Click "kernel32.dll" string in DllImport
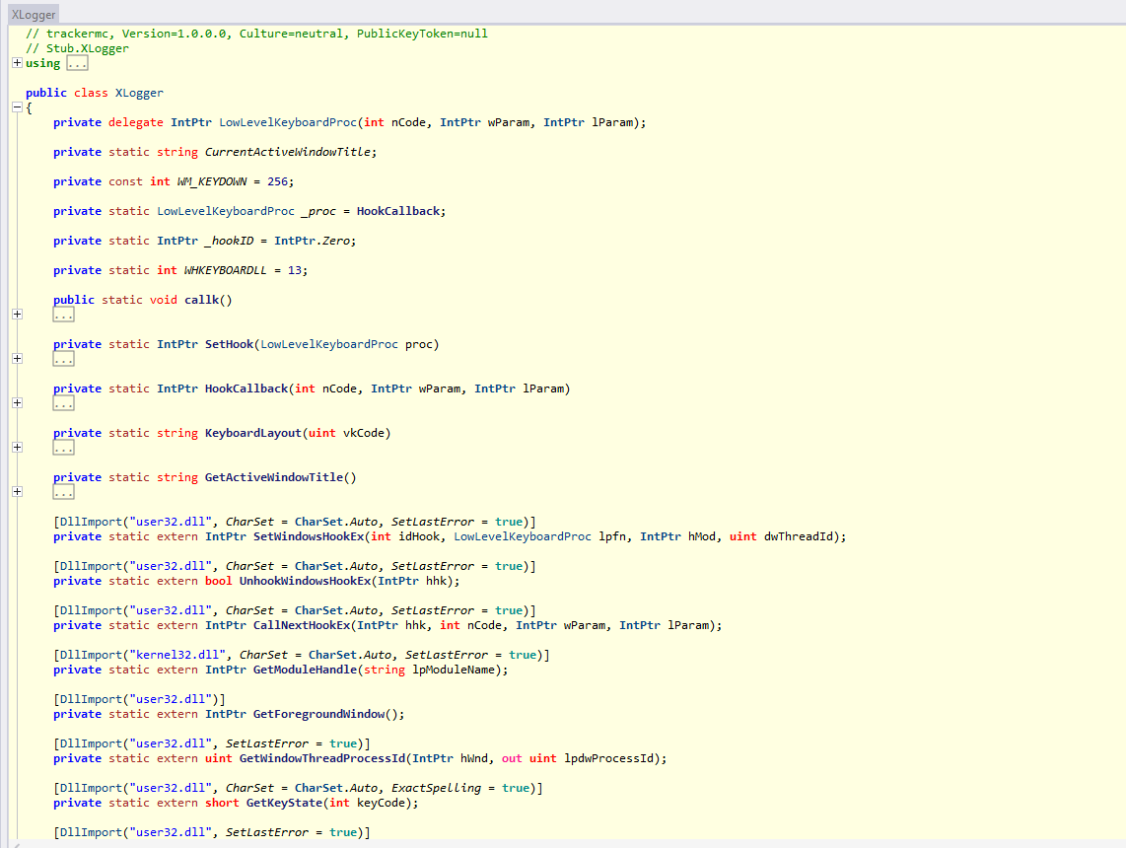Screen dimensions: 1126x848 pyautogui.click(x=177, y=655)
